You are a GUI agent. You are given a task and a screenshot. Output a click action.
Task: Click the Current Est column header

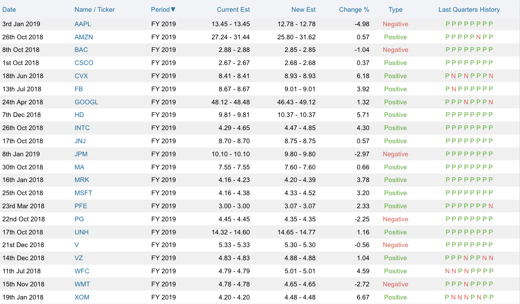233,9
